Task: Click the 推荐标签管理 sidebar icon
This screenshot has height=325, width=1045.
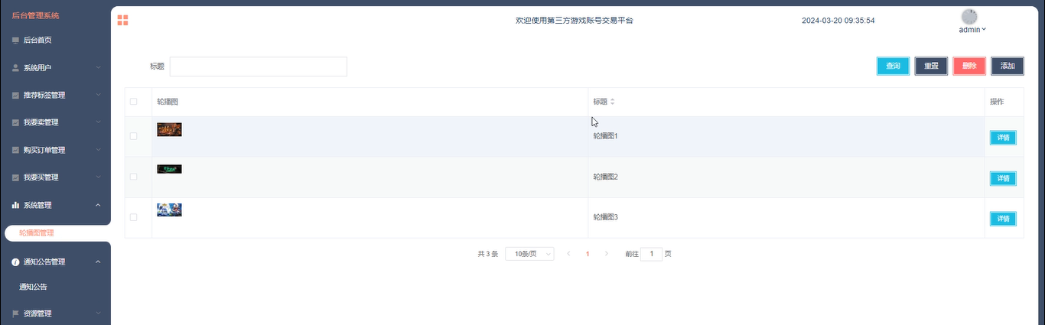Action: [x=15, y=95]
